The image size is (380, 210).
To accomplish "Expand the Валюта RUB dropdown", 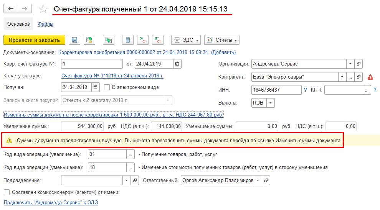I will (271, 103).
